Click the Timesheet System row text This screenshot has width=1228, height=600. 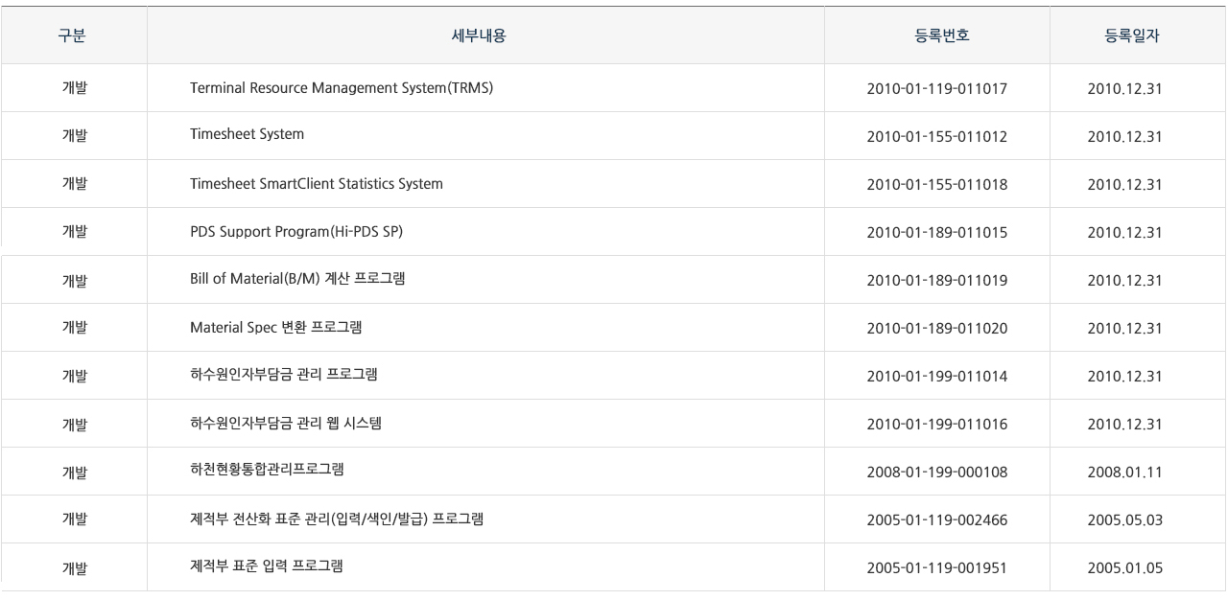(248, 134)
